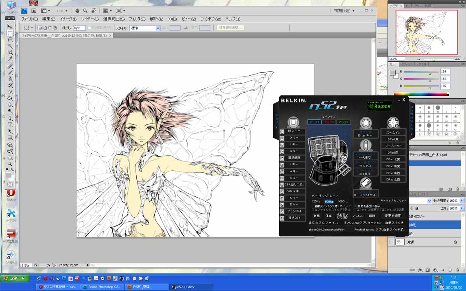
Task: Select the 1000hz polling rate option
Action: (x=343, y=201)
